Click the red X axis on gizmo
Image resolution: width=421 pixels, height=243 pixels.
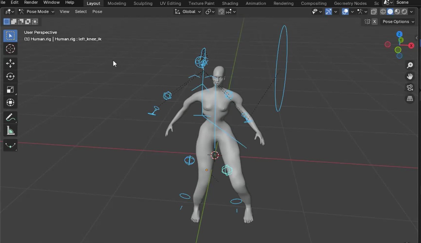(411, 46)
